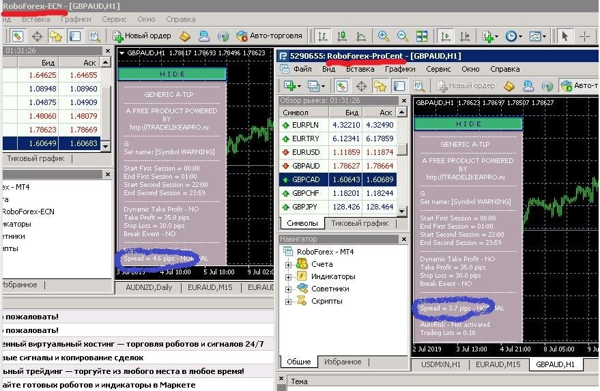
Task: Open the templates dropdown in ECN toolbar
Action: coord(537,36)
